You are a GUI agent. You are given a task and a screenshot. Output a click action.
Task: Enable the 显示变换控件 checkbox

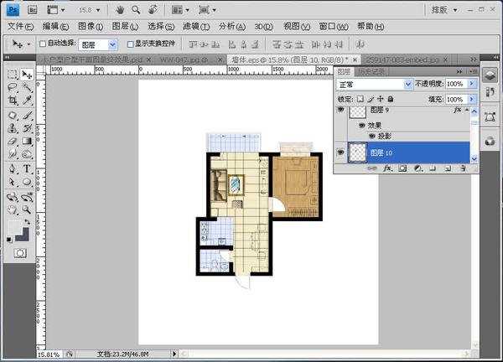pyautogui.click(x=130, y=44)
